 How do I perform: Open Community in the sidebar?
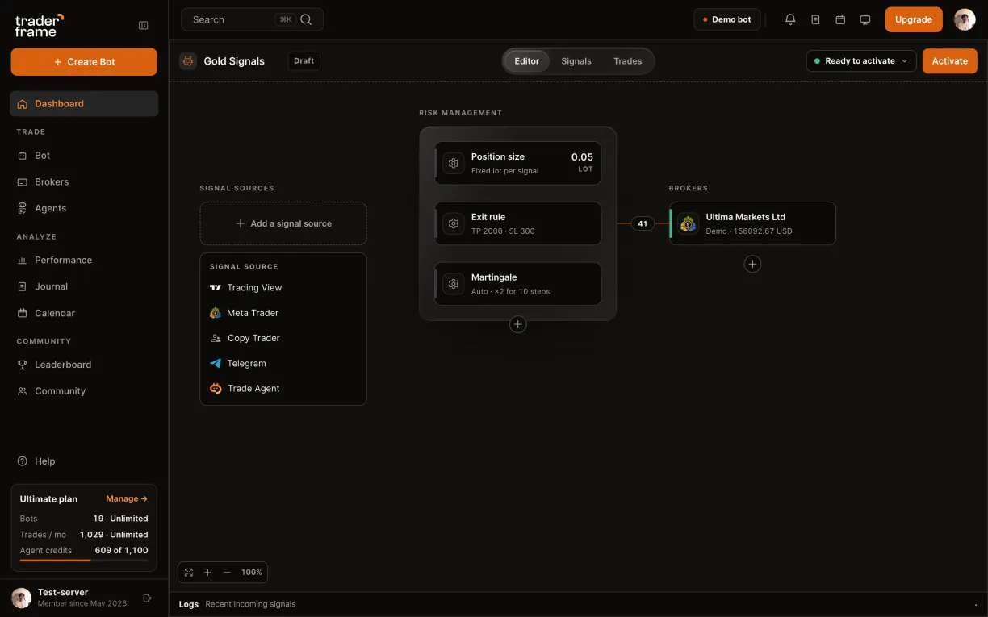(84, 391)
